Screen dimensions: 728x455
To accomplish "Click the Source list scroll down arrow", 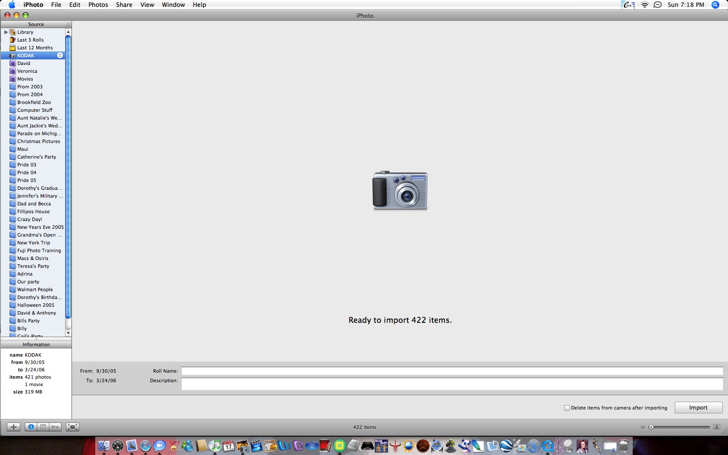I will [x=68, y=333].
